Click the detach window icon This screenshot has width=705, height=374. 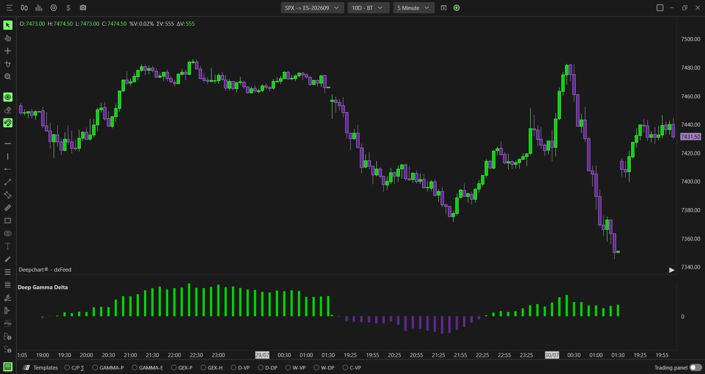click(x=443, y=8)
